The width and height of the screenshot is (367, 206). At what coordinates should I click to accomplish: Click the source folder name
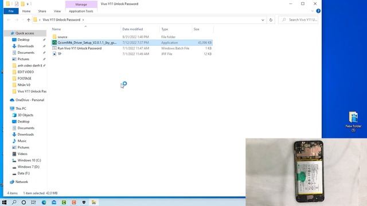[x=63, y=37]
